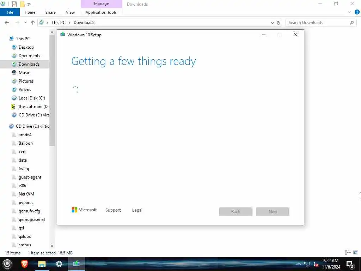This screenshot has height=271, width=361.
Task: Select the Application Tools tab
Action: pos(101,12)
